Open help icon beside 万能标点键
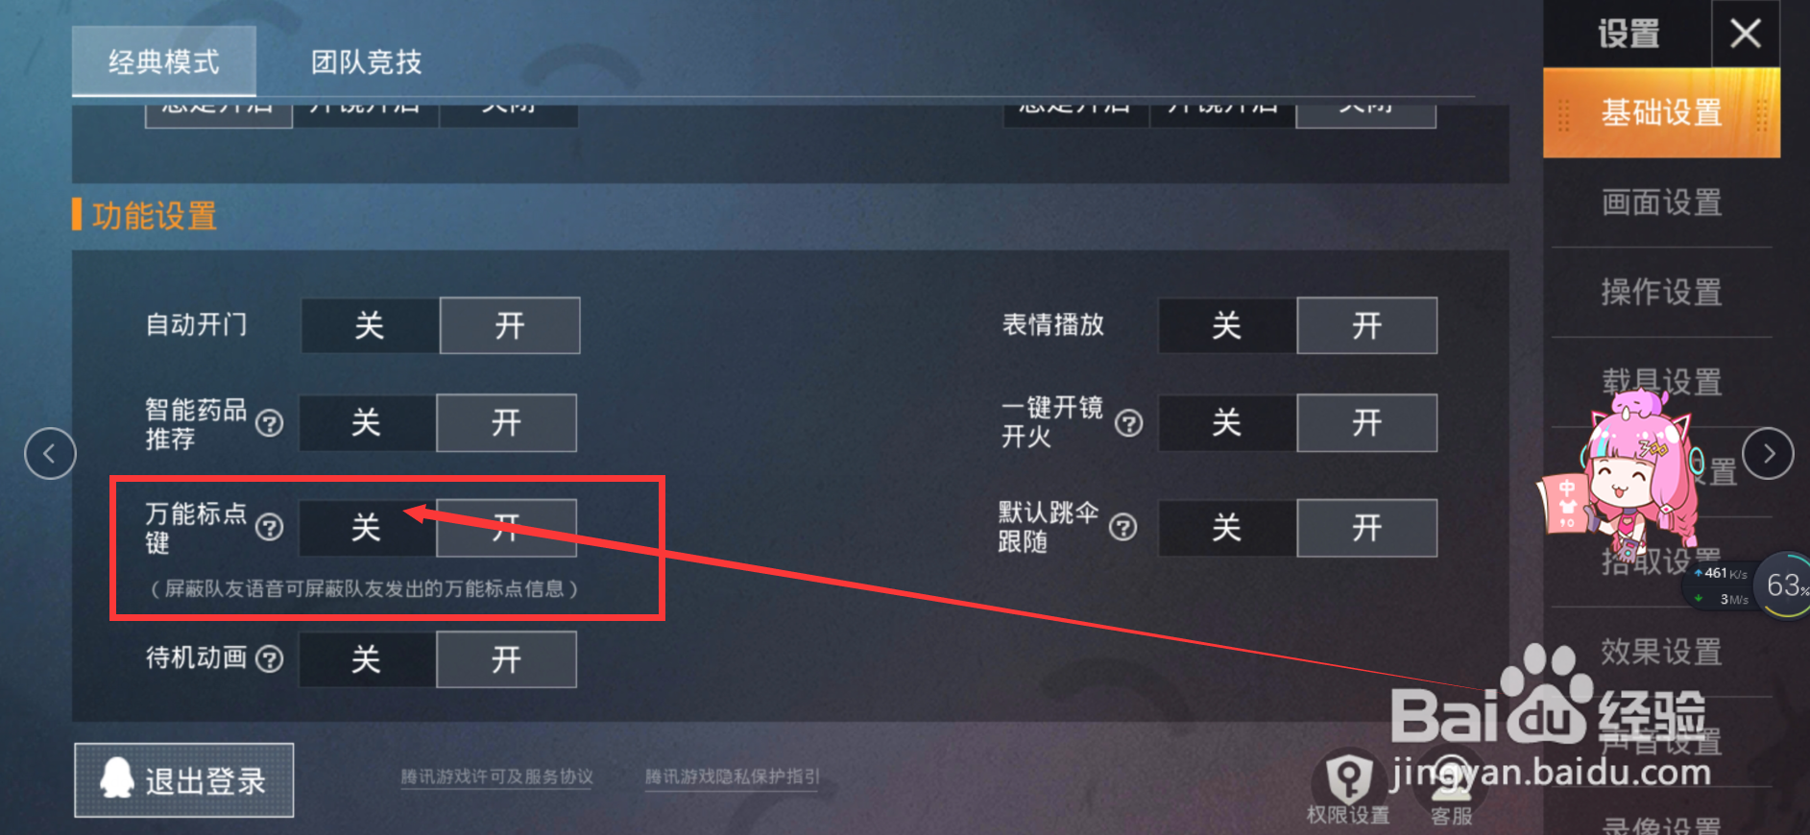 coord(270,527)
